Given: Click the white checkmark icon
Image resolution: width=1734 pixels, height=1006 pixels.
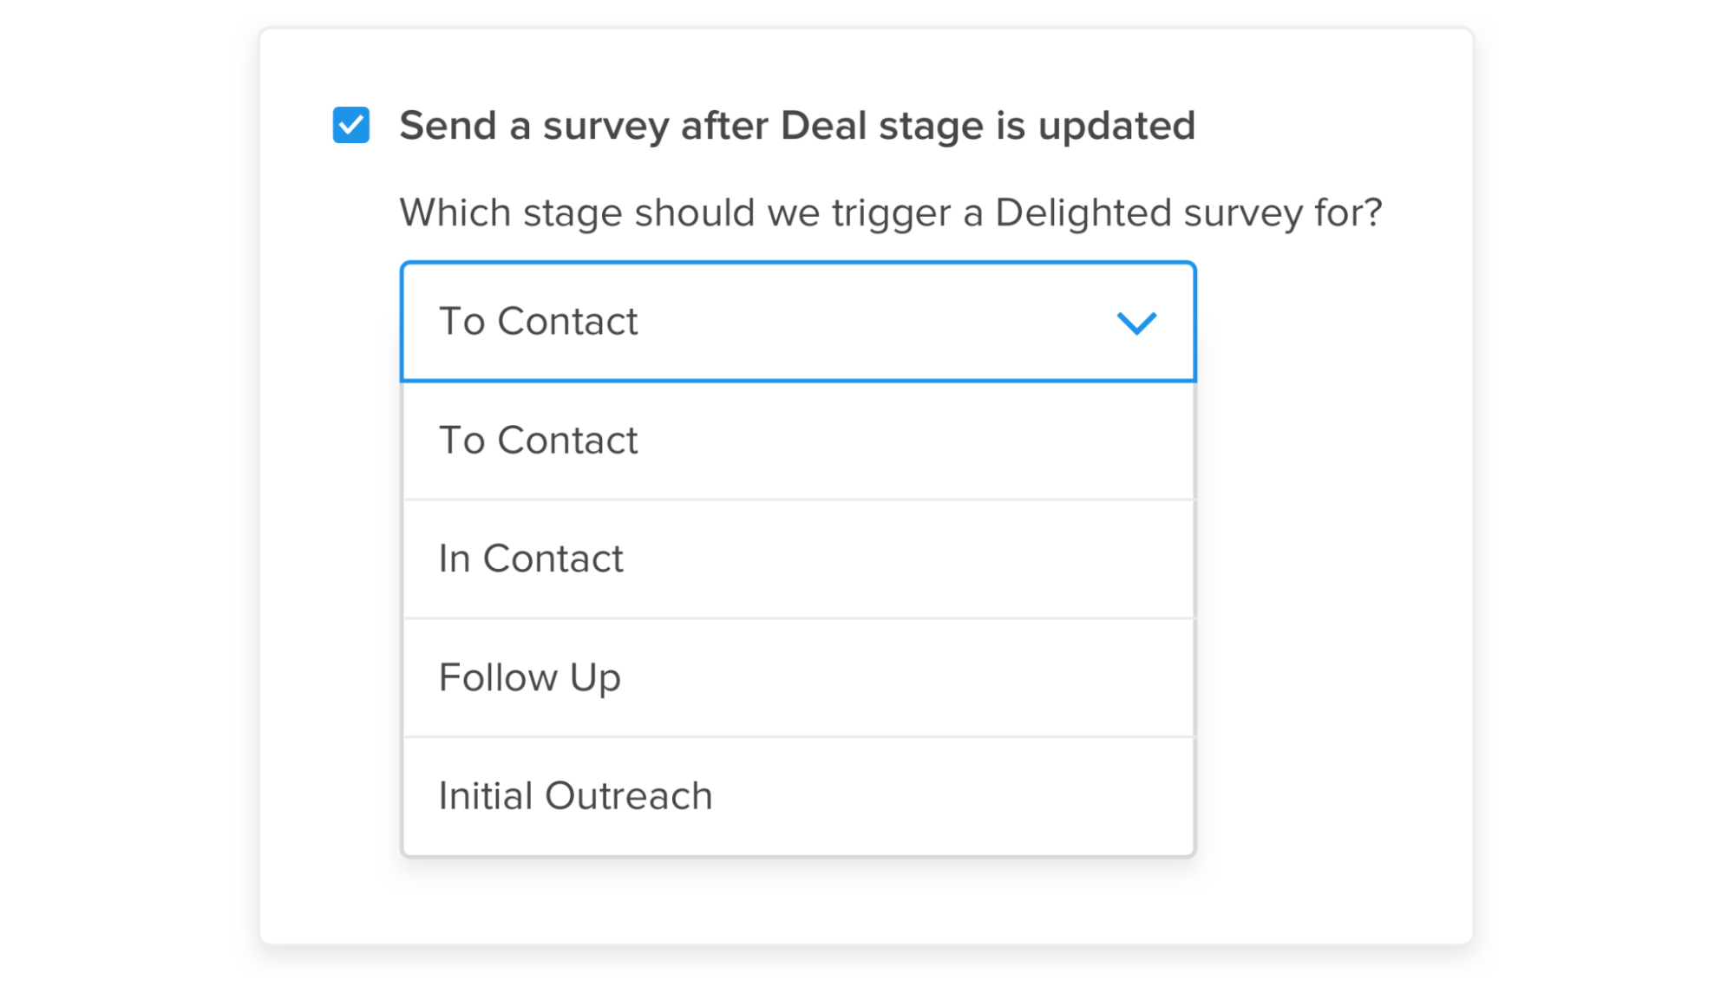Looking at the screenshot, I should click(351, 126).
